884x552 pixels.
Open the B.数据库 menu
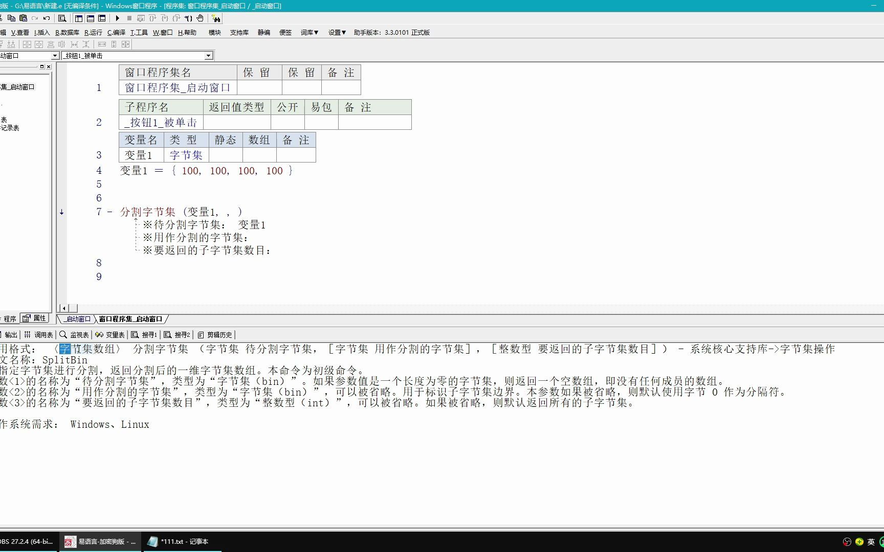pyautogui.click(x=67, y=32)
